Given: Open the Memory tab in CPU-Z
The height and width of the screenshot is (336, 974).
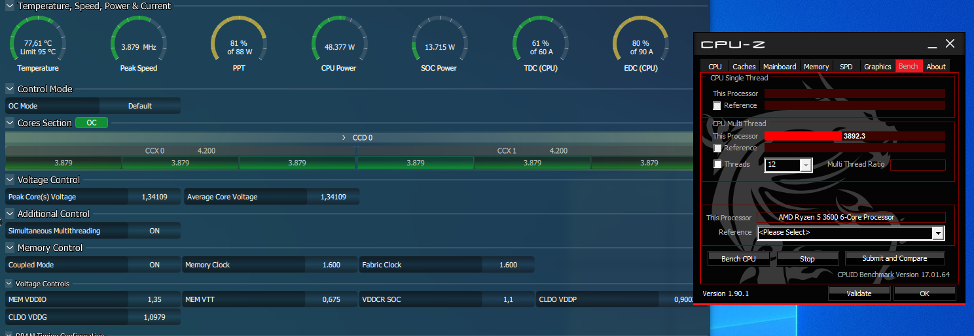Looking at the screenshot, I should [816, 67].
